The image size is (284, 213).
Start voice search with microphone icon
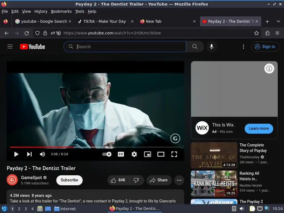pyautogui.click(x=211, y=47)
